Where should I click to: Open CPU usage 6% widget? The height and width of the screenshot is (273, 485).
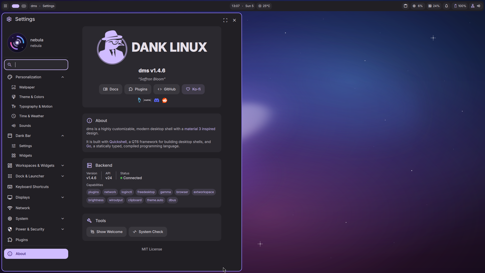coord(418,6)
